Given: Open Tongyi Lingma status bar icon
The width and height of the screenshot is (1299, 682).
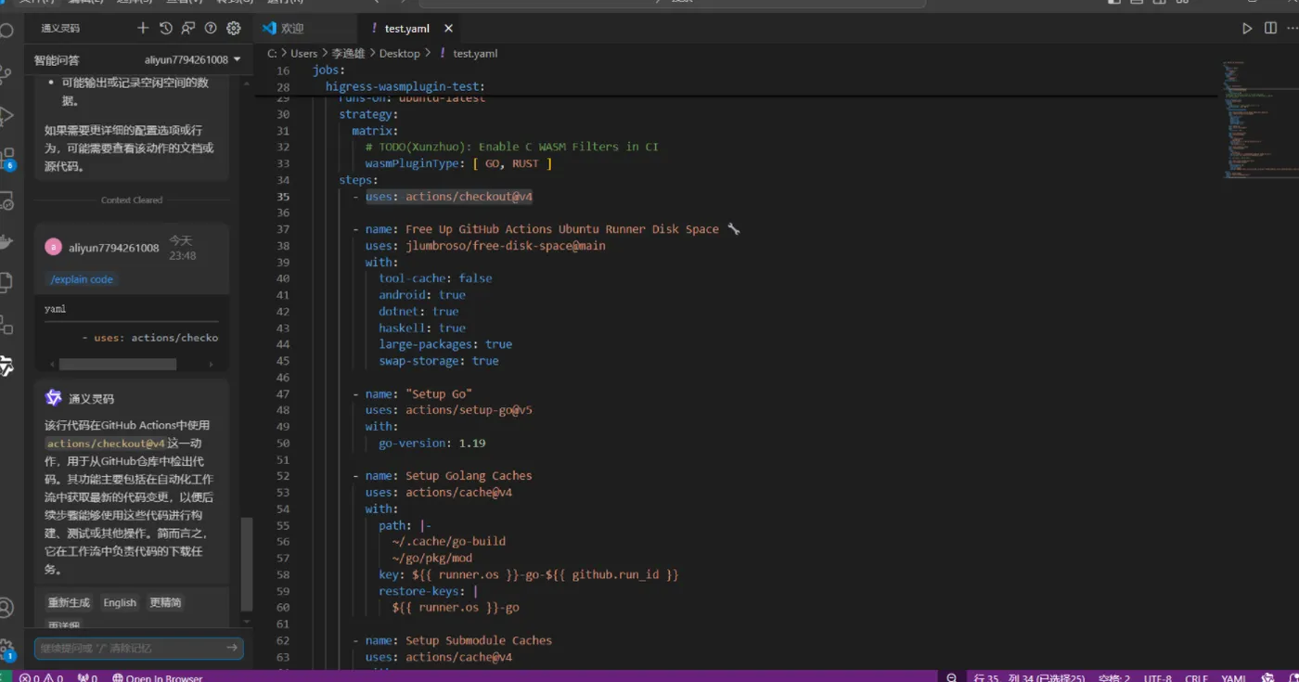Looking at the screenshot, I should click(1268, 677).
